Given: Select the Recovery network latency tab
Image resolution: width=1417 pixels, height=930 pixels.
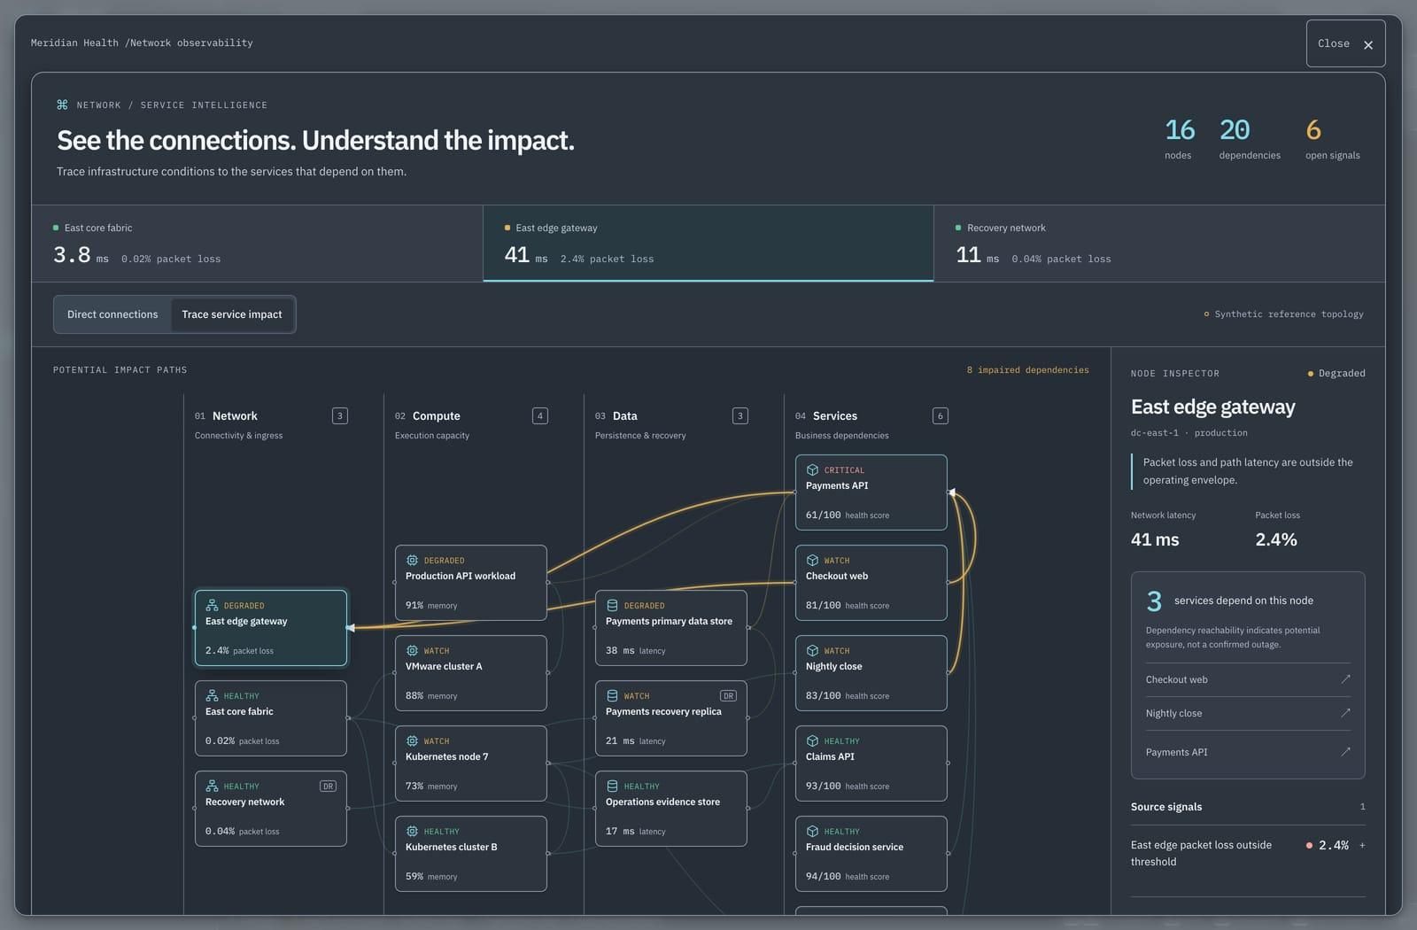Looking at the screenshot, I should (x=1159, y=244).
